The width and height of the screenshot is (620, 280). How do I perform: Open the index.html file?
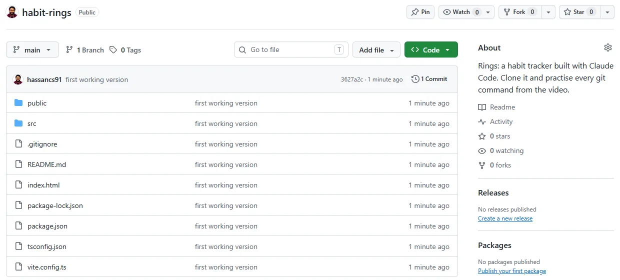coord(43,185)
